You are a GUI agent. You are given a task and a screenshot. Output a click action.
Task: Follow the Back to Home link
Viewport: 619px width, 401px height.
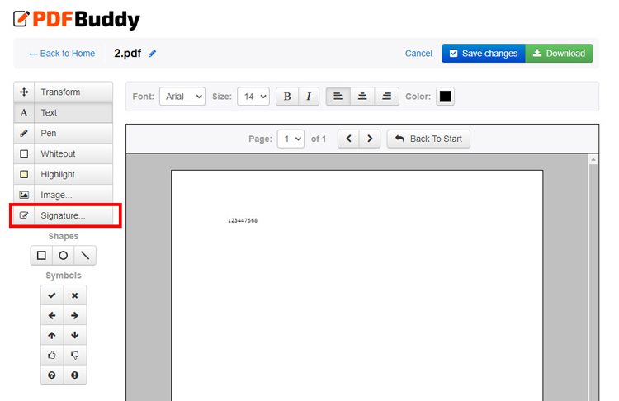[62, 54]
